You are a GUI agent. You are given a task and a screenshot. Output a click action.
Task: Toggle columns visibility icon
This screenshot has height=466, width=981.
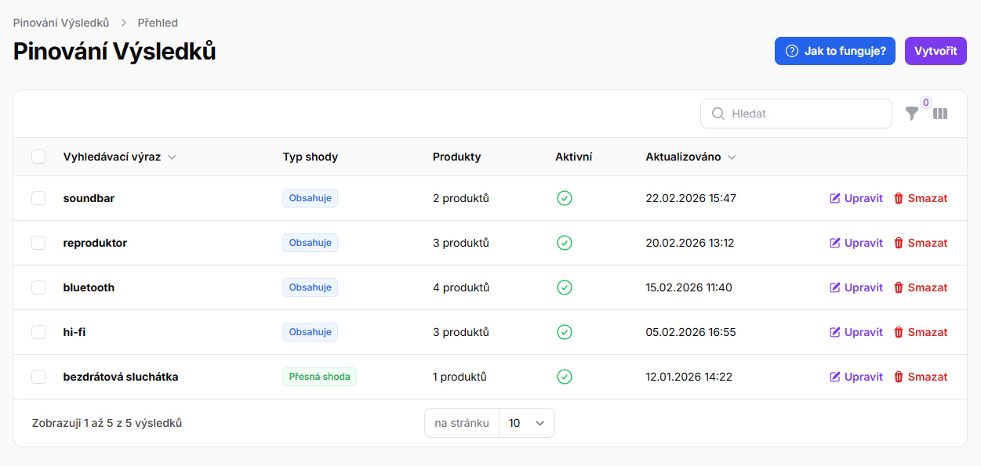point(940,114)
